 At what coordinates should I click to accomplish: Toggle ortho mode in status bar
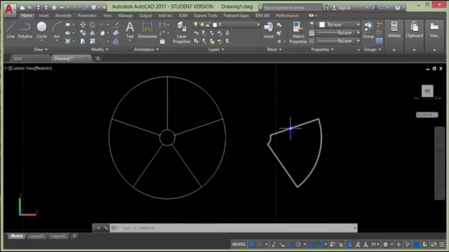click(x=290, y=244)
